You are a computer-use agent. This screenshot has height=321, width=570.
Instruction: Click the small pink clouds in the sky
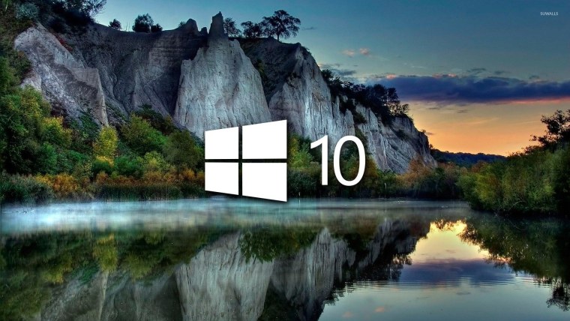coord(357,52)
